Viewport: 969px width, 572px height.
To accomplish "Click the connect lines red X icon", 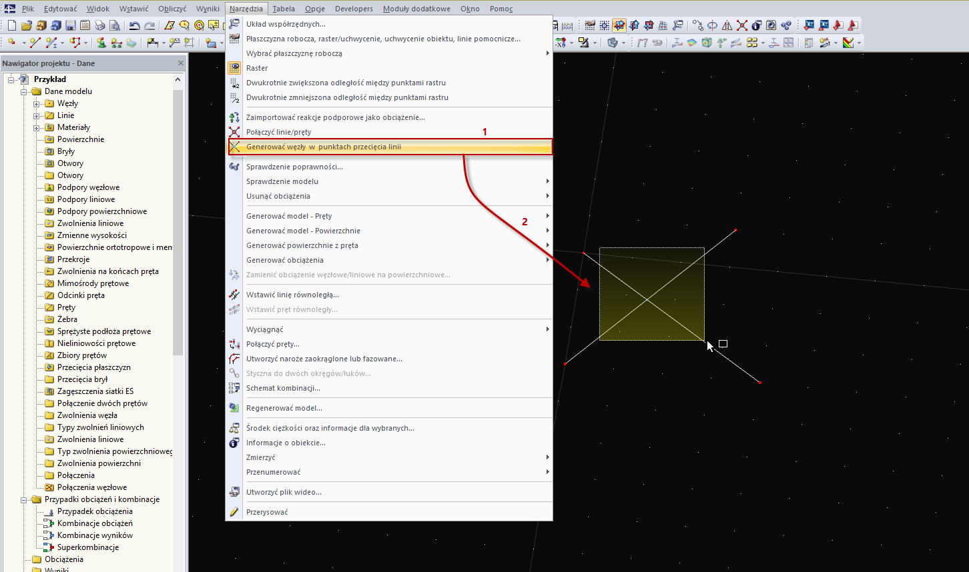I will coord(742,25).
